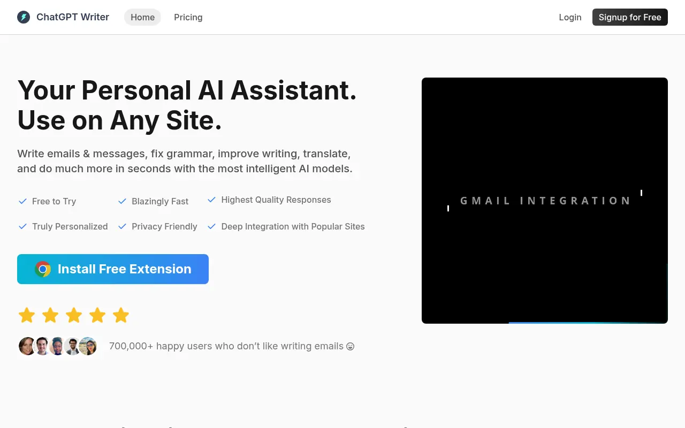Click the fifth yellow rating star
Screen dimensions: 685x428
click(x=120, y=315)
